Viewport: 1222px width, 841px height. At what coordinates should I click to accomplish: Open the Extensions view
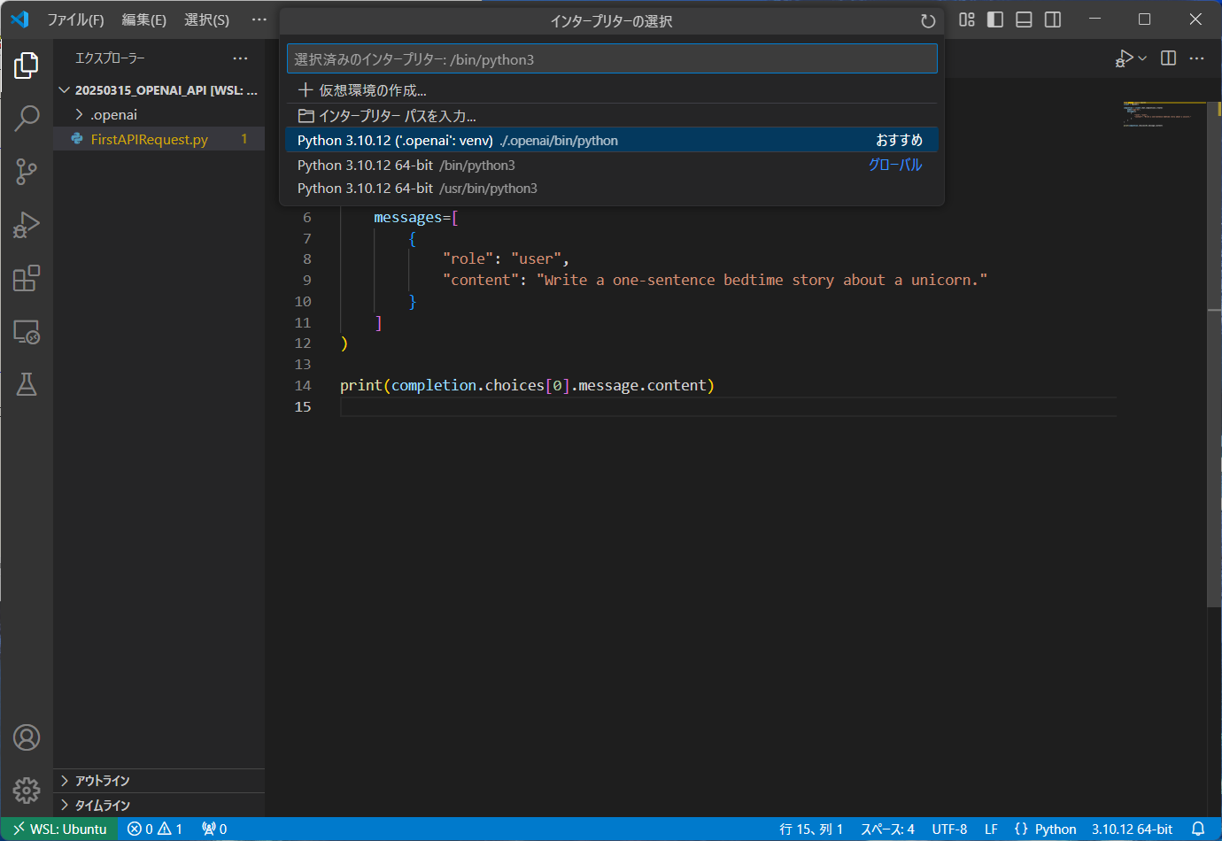pyautogui.click(x=27, y=278)
